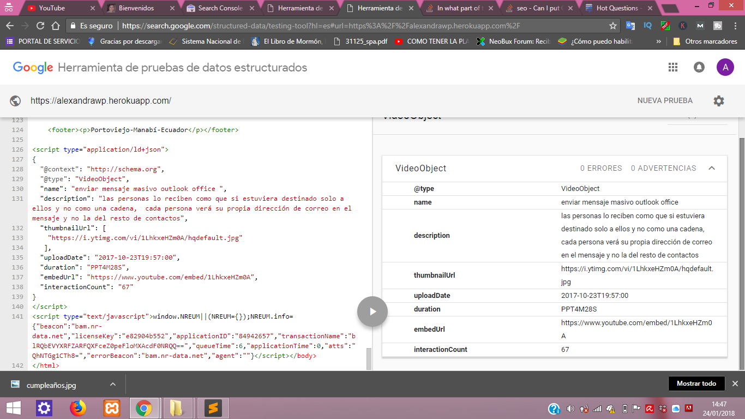This screenshot has height=419, width=745.
Task: Click the globe icon beside the tested URL
Action: click(15, 100)
